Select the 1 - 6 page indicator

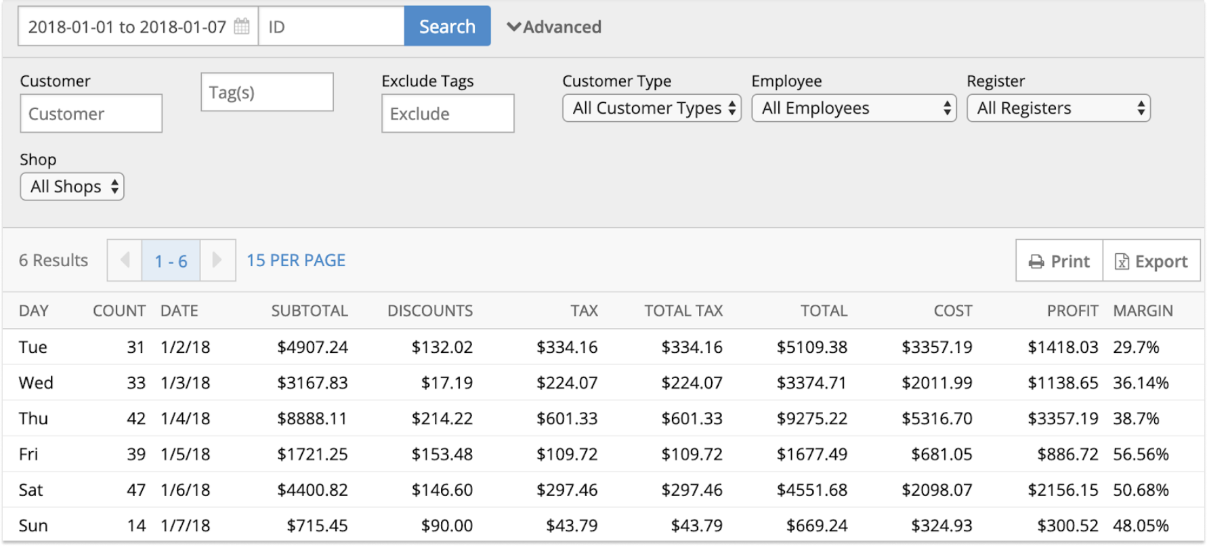[x=171, y=261]
